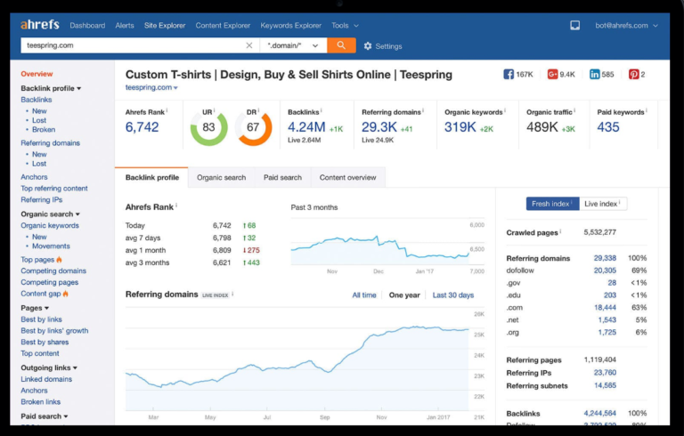Open the Anchors link under Backlink profile

[34, 176]
